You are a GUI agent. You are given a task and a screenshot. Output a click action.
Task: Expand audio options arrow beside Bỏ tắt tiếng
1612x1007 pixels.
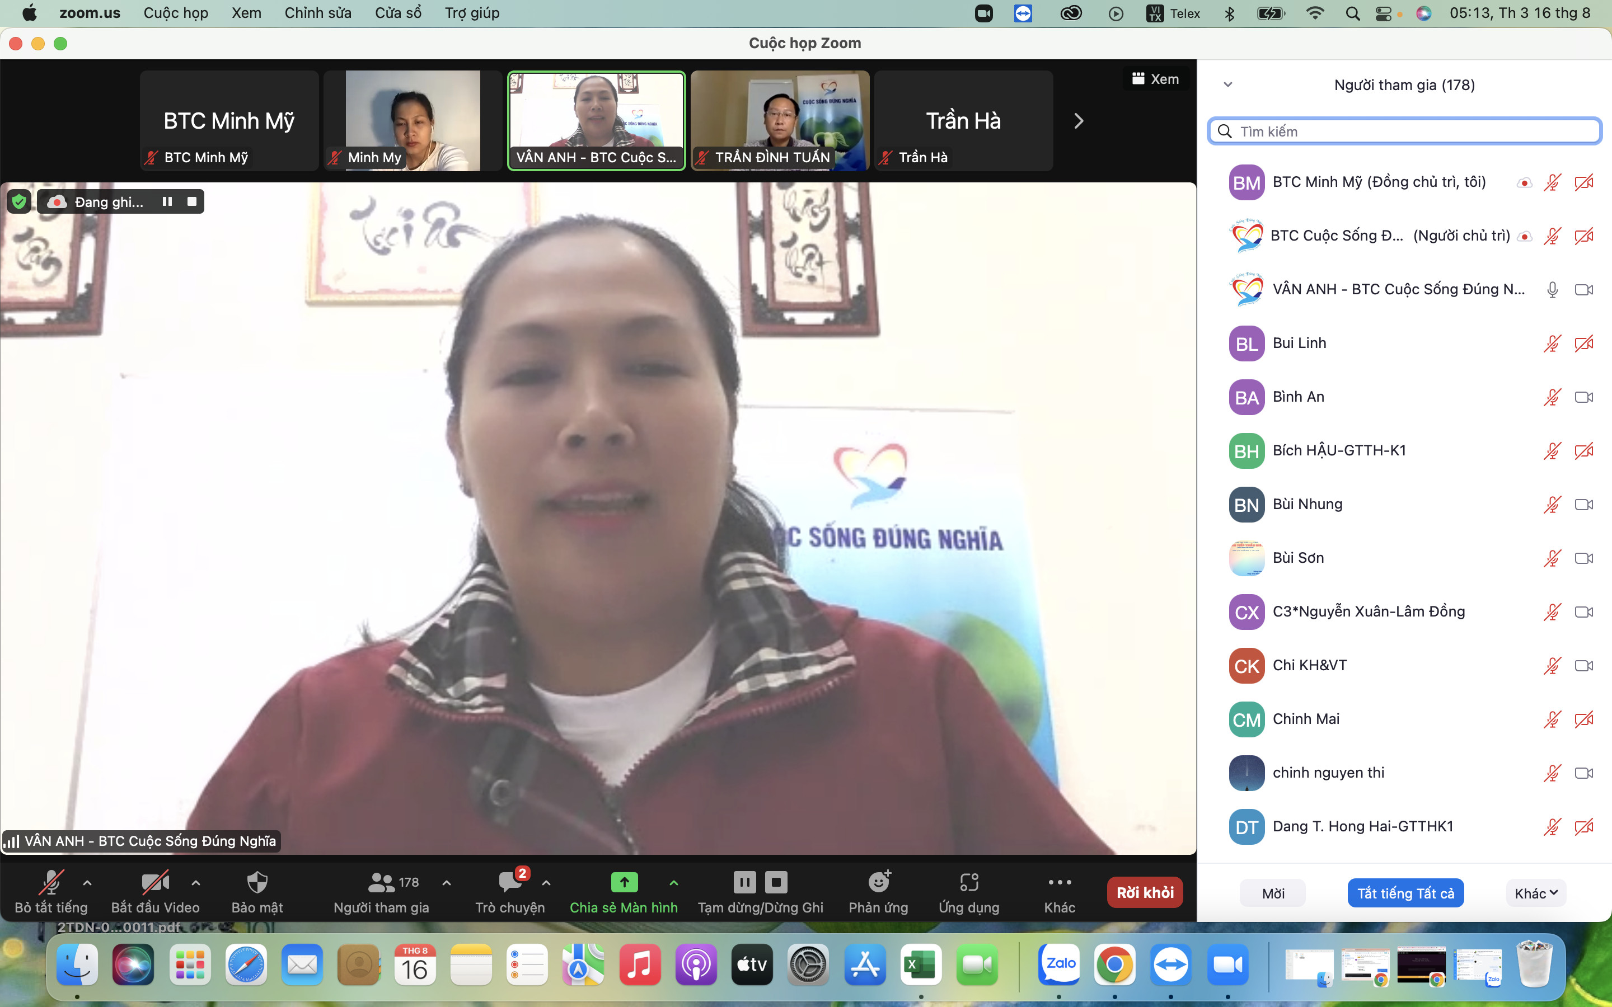point(87,883)
